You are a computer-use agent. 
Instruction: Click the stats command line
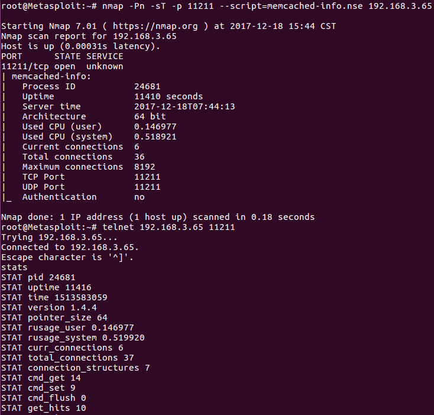pos(14,267)
